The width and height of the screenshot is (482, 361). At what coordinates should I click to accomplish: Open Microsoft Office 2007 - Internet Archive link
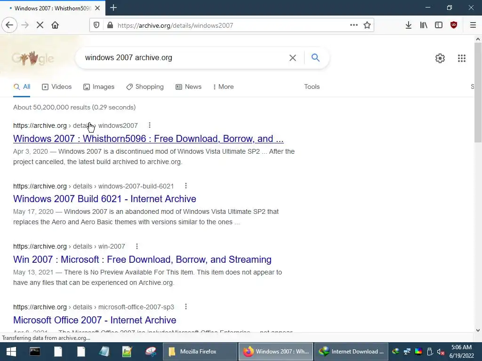(x=95, y=320)
